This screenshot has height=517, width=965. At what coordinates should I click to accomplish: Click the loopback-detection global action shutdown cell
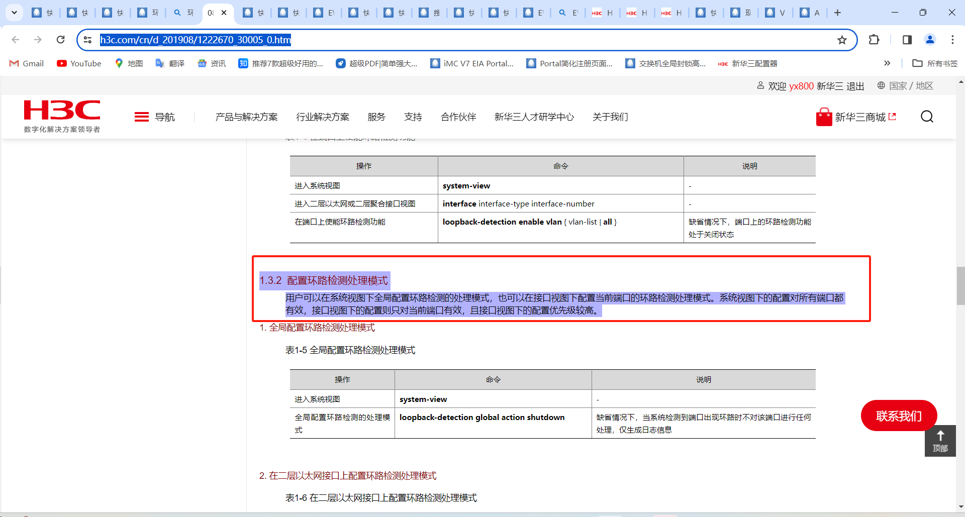point(493,423)
